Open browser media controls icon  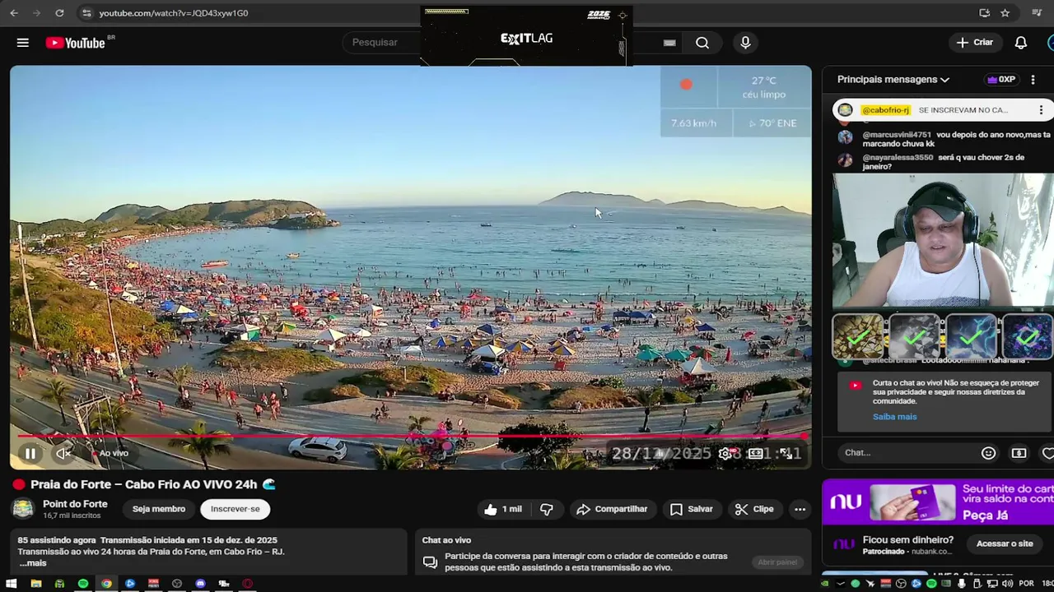pos(1037,13)
